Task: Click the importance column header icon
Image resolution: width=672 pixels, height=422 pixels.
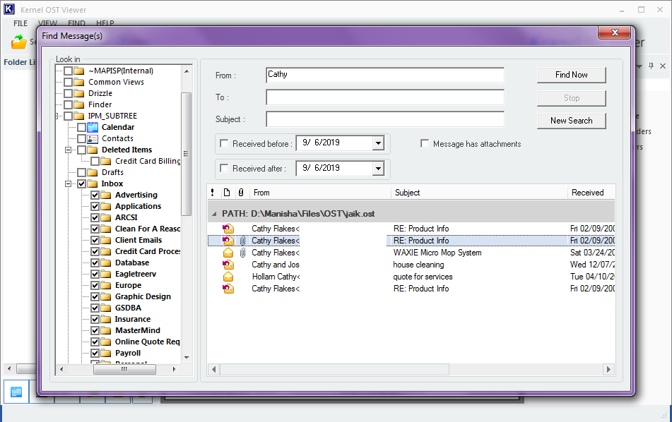Action: coord(213,193)
